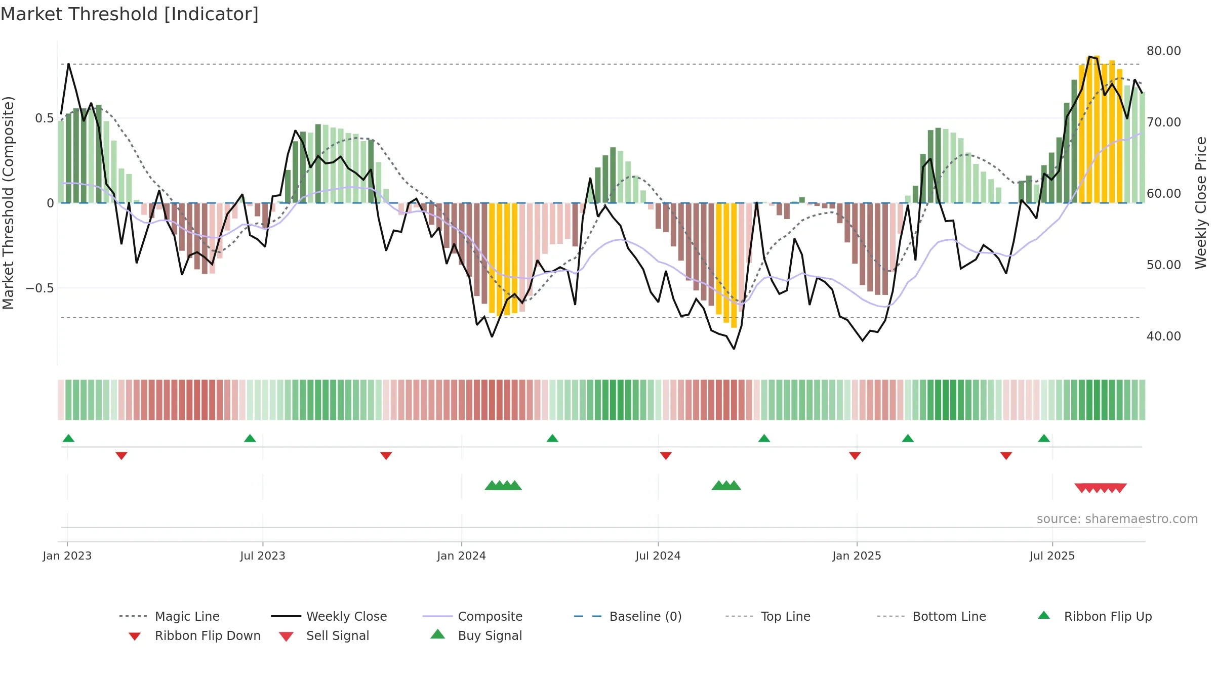
Task: Toggle the Bottom Line legend entry
Action: tap(931, 616)
